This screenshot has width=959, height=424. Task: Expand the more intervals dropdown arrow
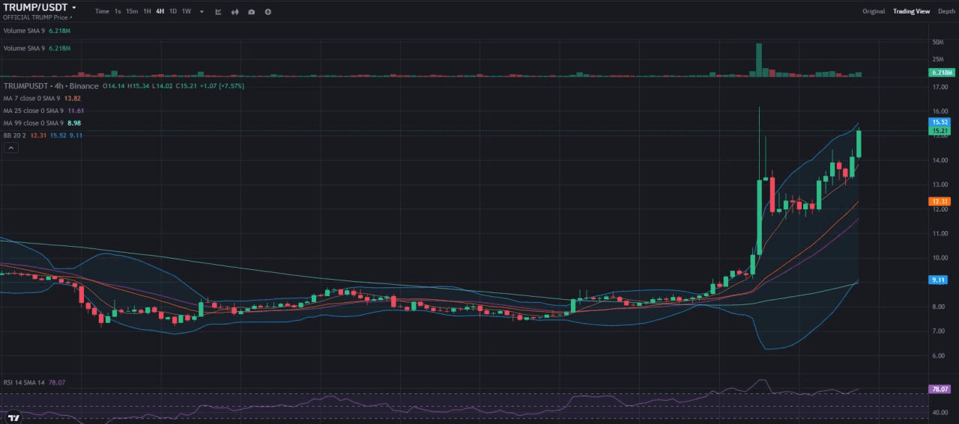(202, 12)
